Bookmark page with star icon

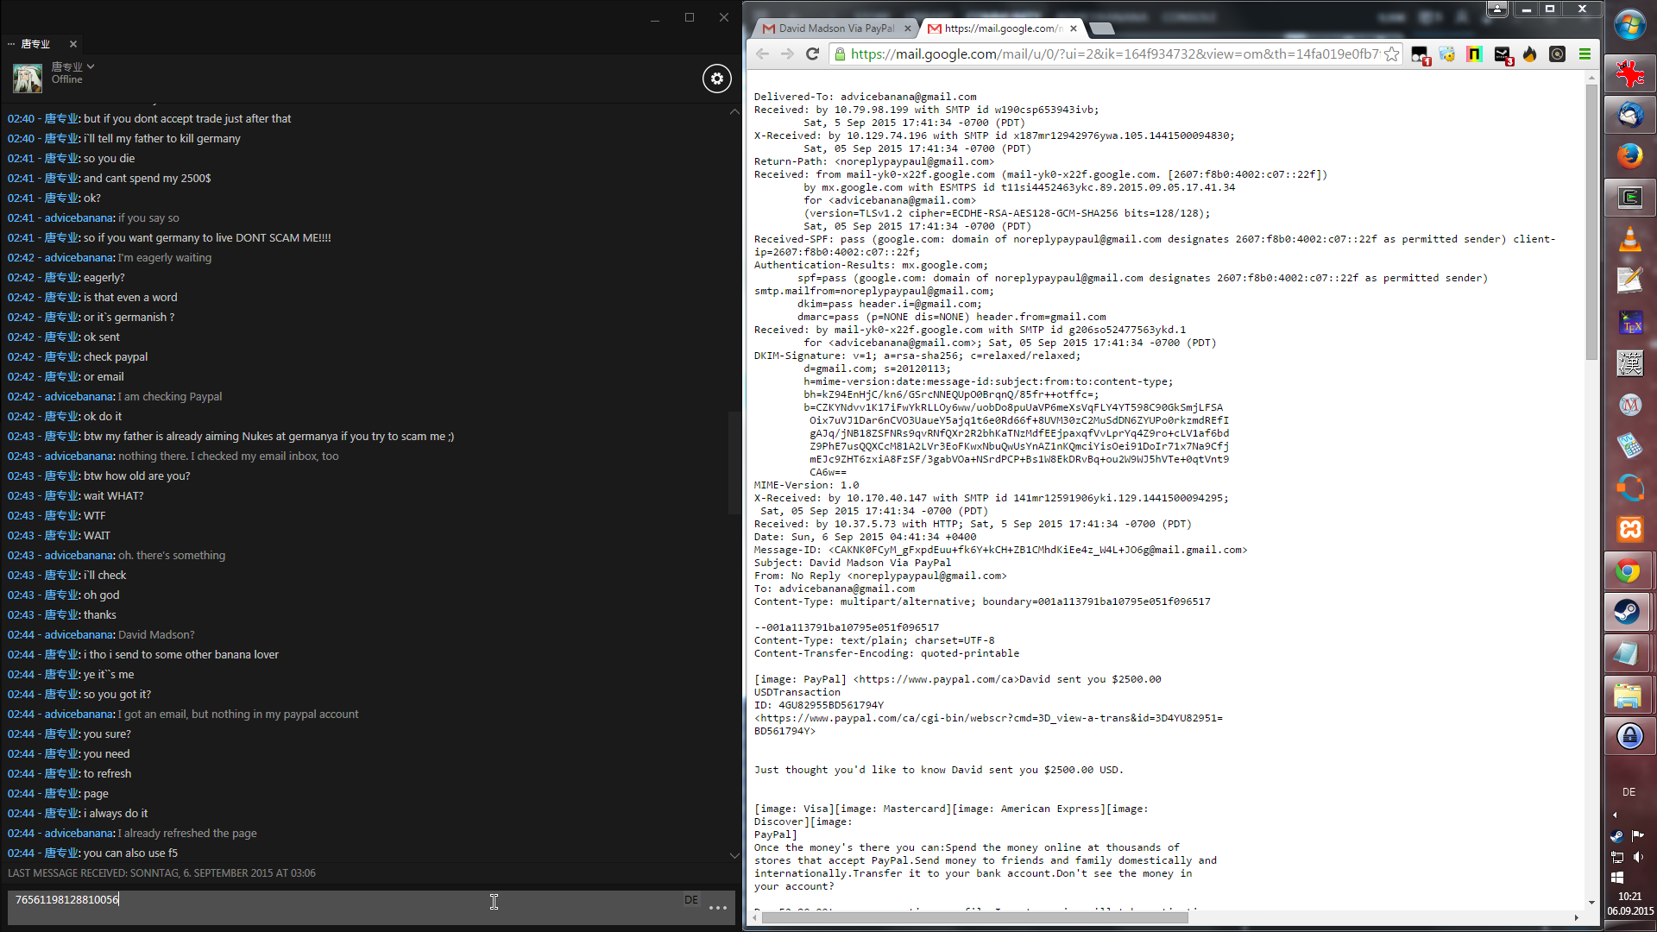1391,54
